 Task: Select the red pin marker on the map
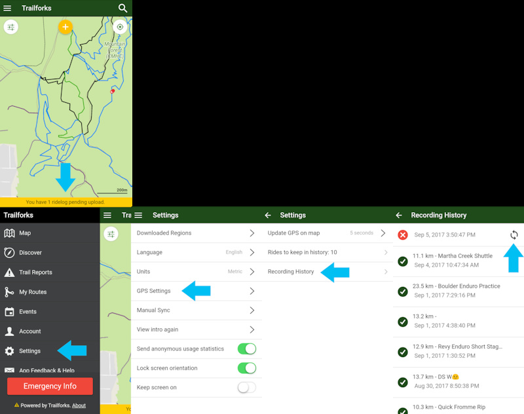click(113, 91)
